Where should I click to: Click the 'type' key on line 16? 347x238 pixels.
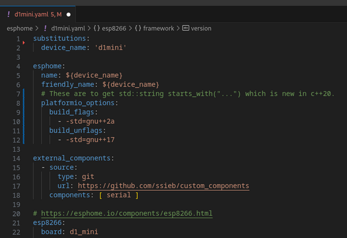pos(65,176)
